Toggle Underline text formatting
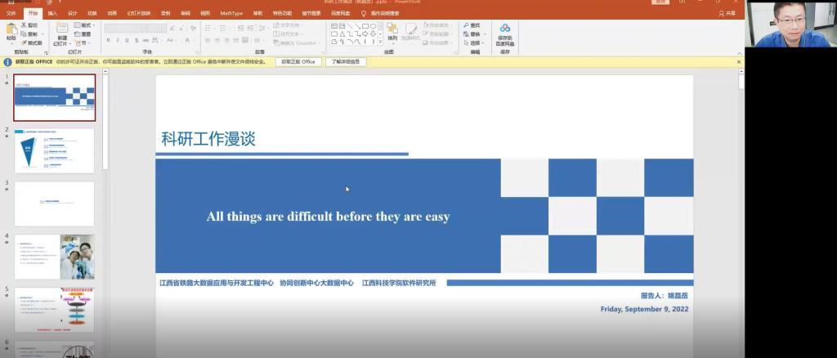837x358 pixels. tap(128, 40)
